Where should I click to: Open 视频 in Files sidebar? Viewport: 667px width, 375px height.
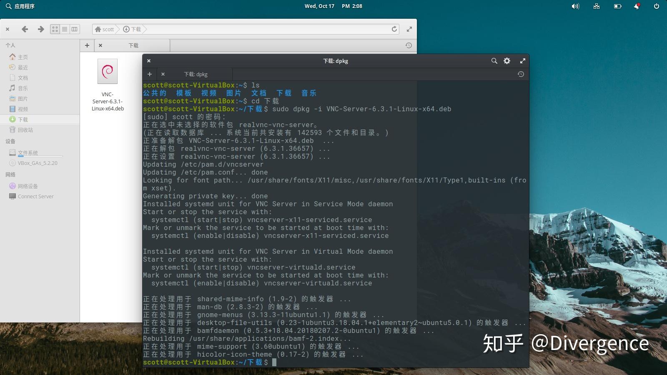40,109
